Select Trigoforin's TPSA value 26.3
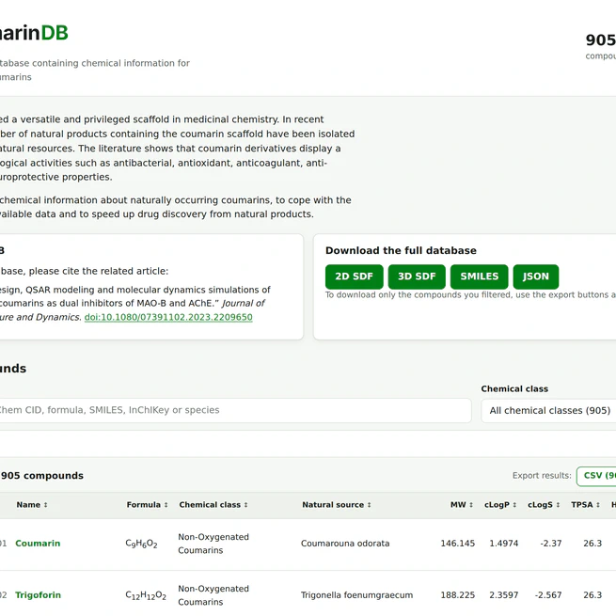616x616 pixels. [592, 595]
